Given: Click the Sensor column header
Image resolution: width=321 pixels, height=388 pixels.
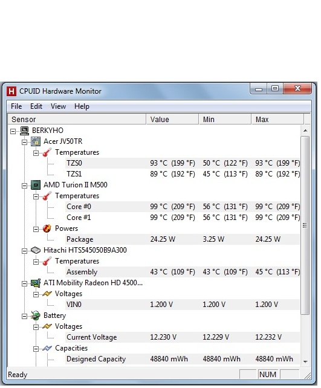Looking at the screenshot, I should (x=77, y=119).
